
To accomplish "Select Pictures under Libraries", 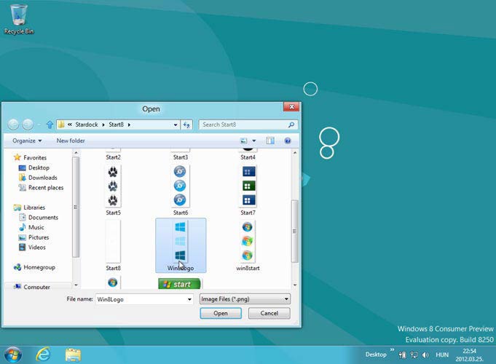I will (x=39, y=237).
